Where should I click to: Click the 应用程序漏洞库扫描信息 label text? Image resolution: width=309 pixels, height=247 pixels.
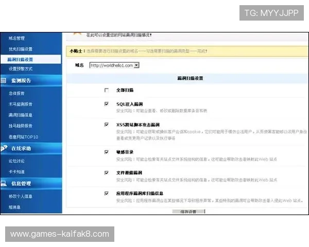point(140,193)
